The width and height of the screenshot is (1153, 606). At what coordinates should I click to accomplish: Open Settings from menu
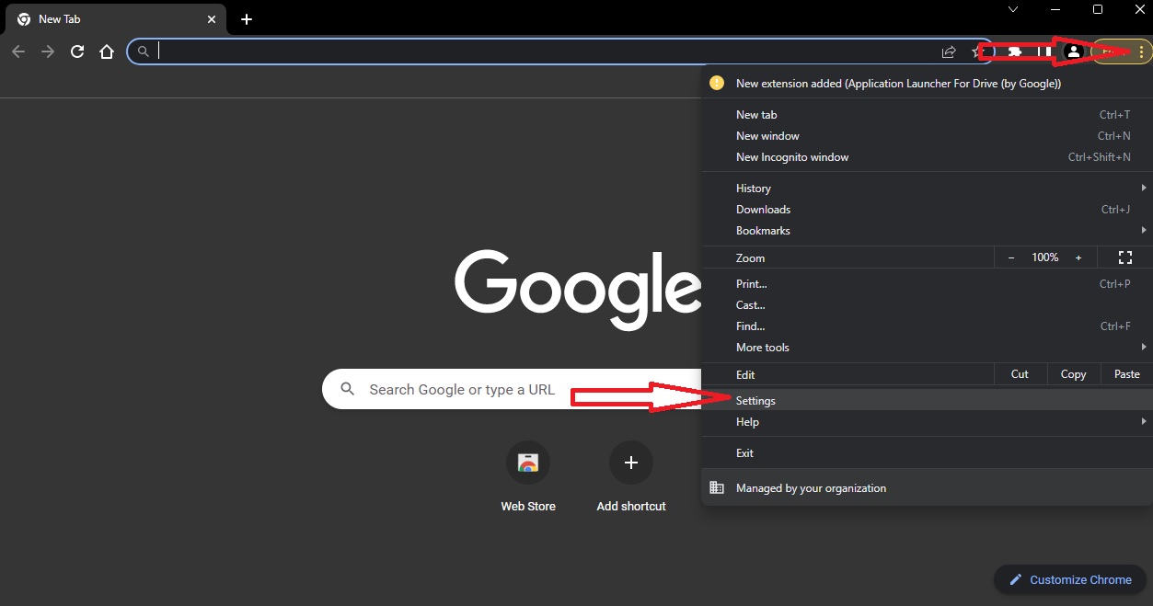click(927, 401)
